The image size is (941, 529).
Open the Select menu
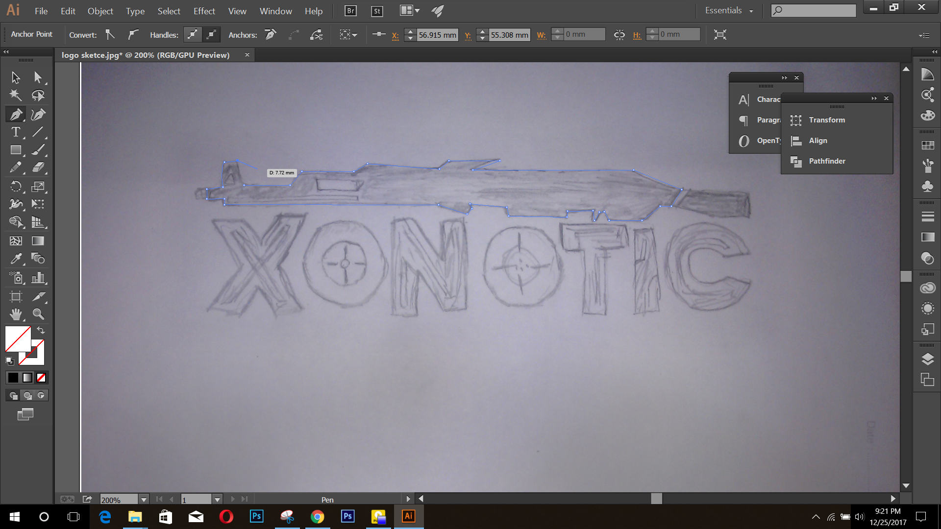[x=169, y=11]
